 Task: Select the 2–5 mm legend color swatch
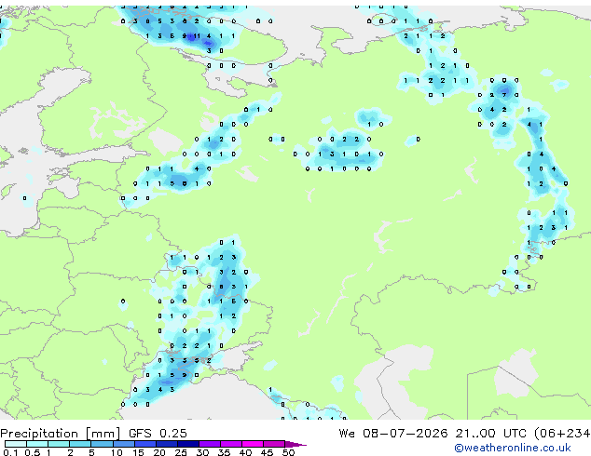80,444
